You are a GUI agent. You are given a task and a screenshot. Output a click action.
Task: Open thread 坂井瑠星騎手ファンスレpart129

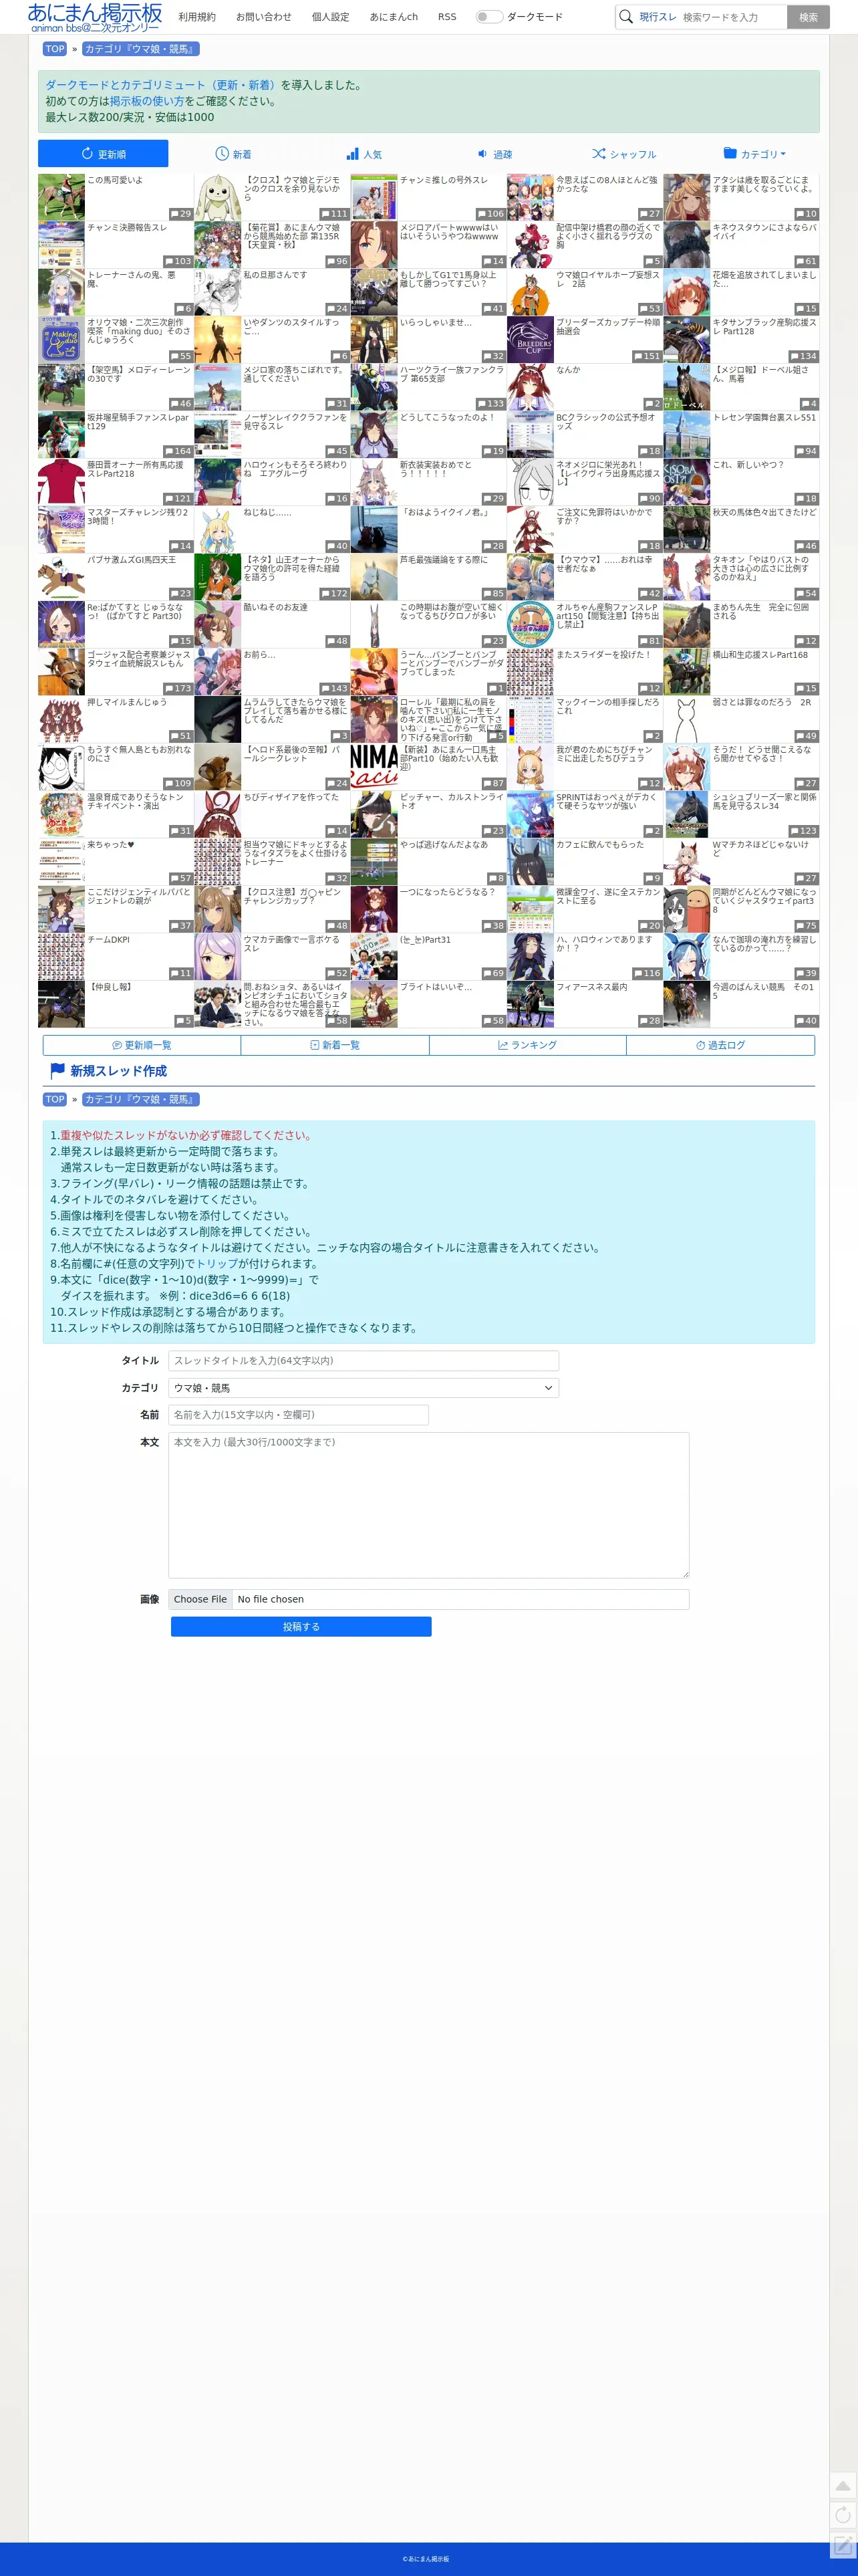(115, 435)
